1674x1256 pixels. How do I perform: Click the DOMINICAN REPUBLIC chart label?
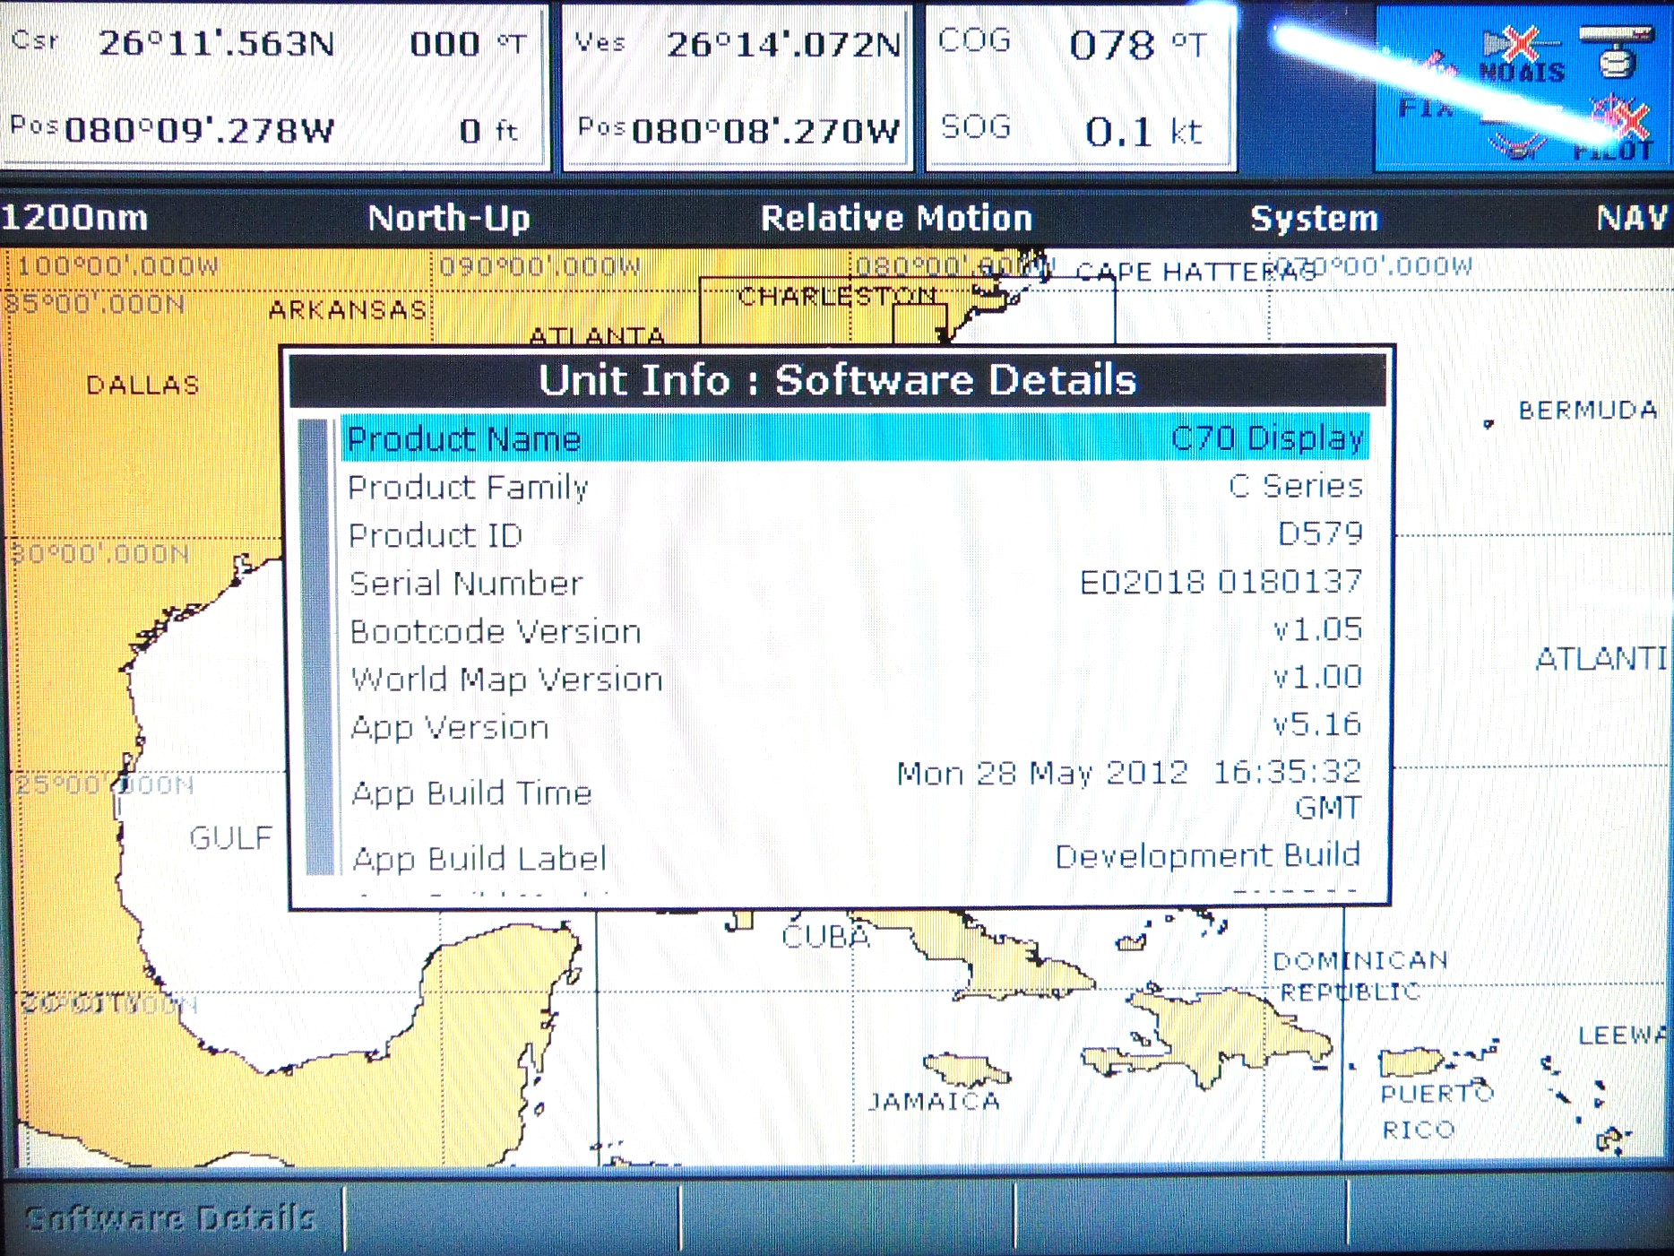1359,975
